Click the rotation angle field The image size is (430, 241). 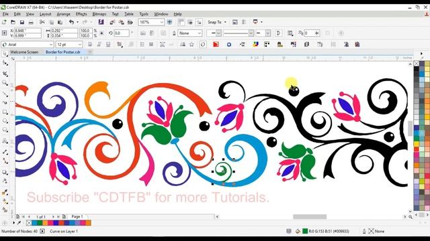(122, 33)
